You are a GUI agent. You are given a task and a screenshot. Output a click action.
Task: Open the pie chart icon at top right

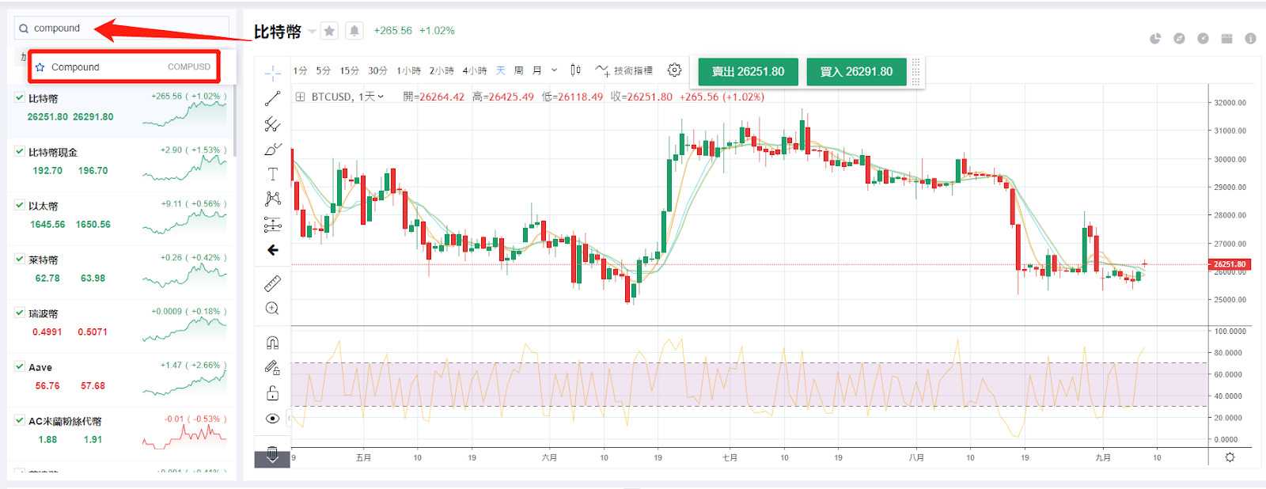tap(1155, 39)
